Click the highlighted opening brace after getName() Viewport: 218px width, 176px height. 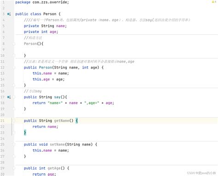77,121
